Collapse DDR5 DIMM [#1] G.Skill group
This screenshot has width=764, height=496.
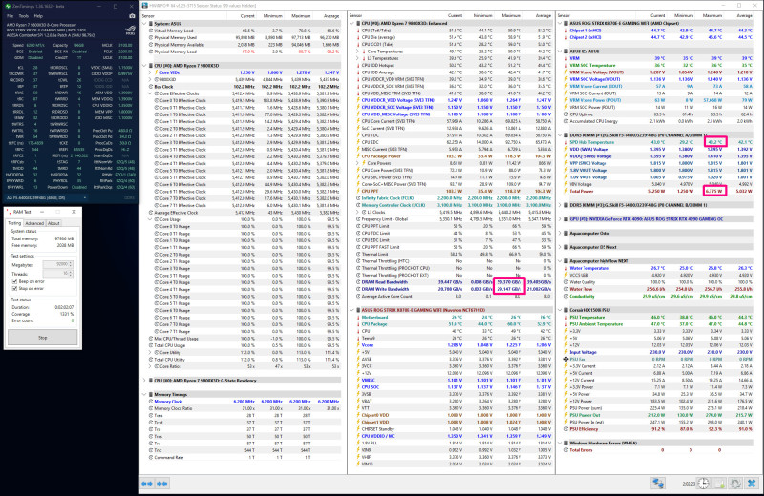(560, 135)
